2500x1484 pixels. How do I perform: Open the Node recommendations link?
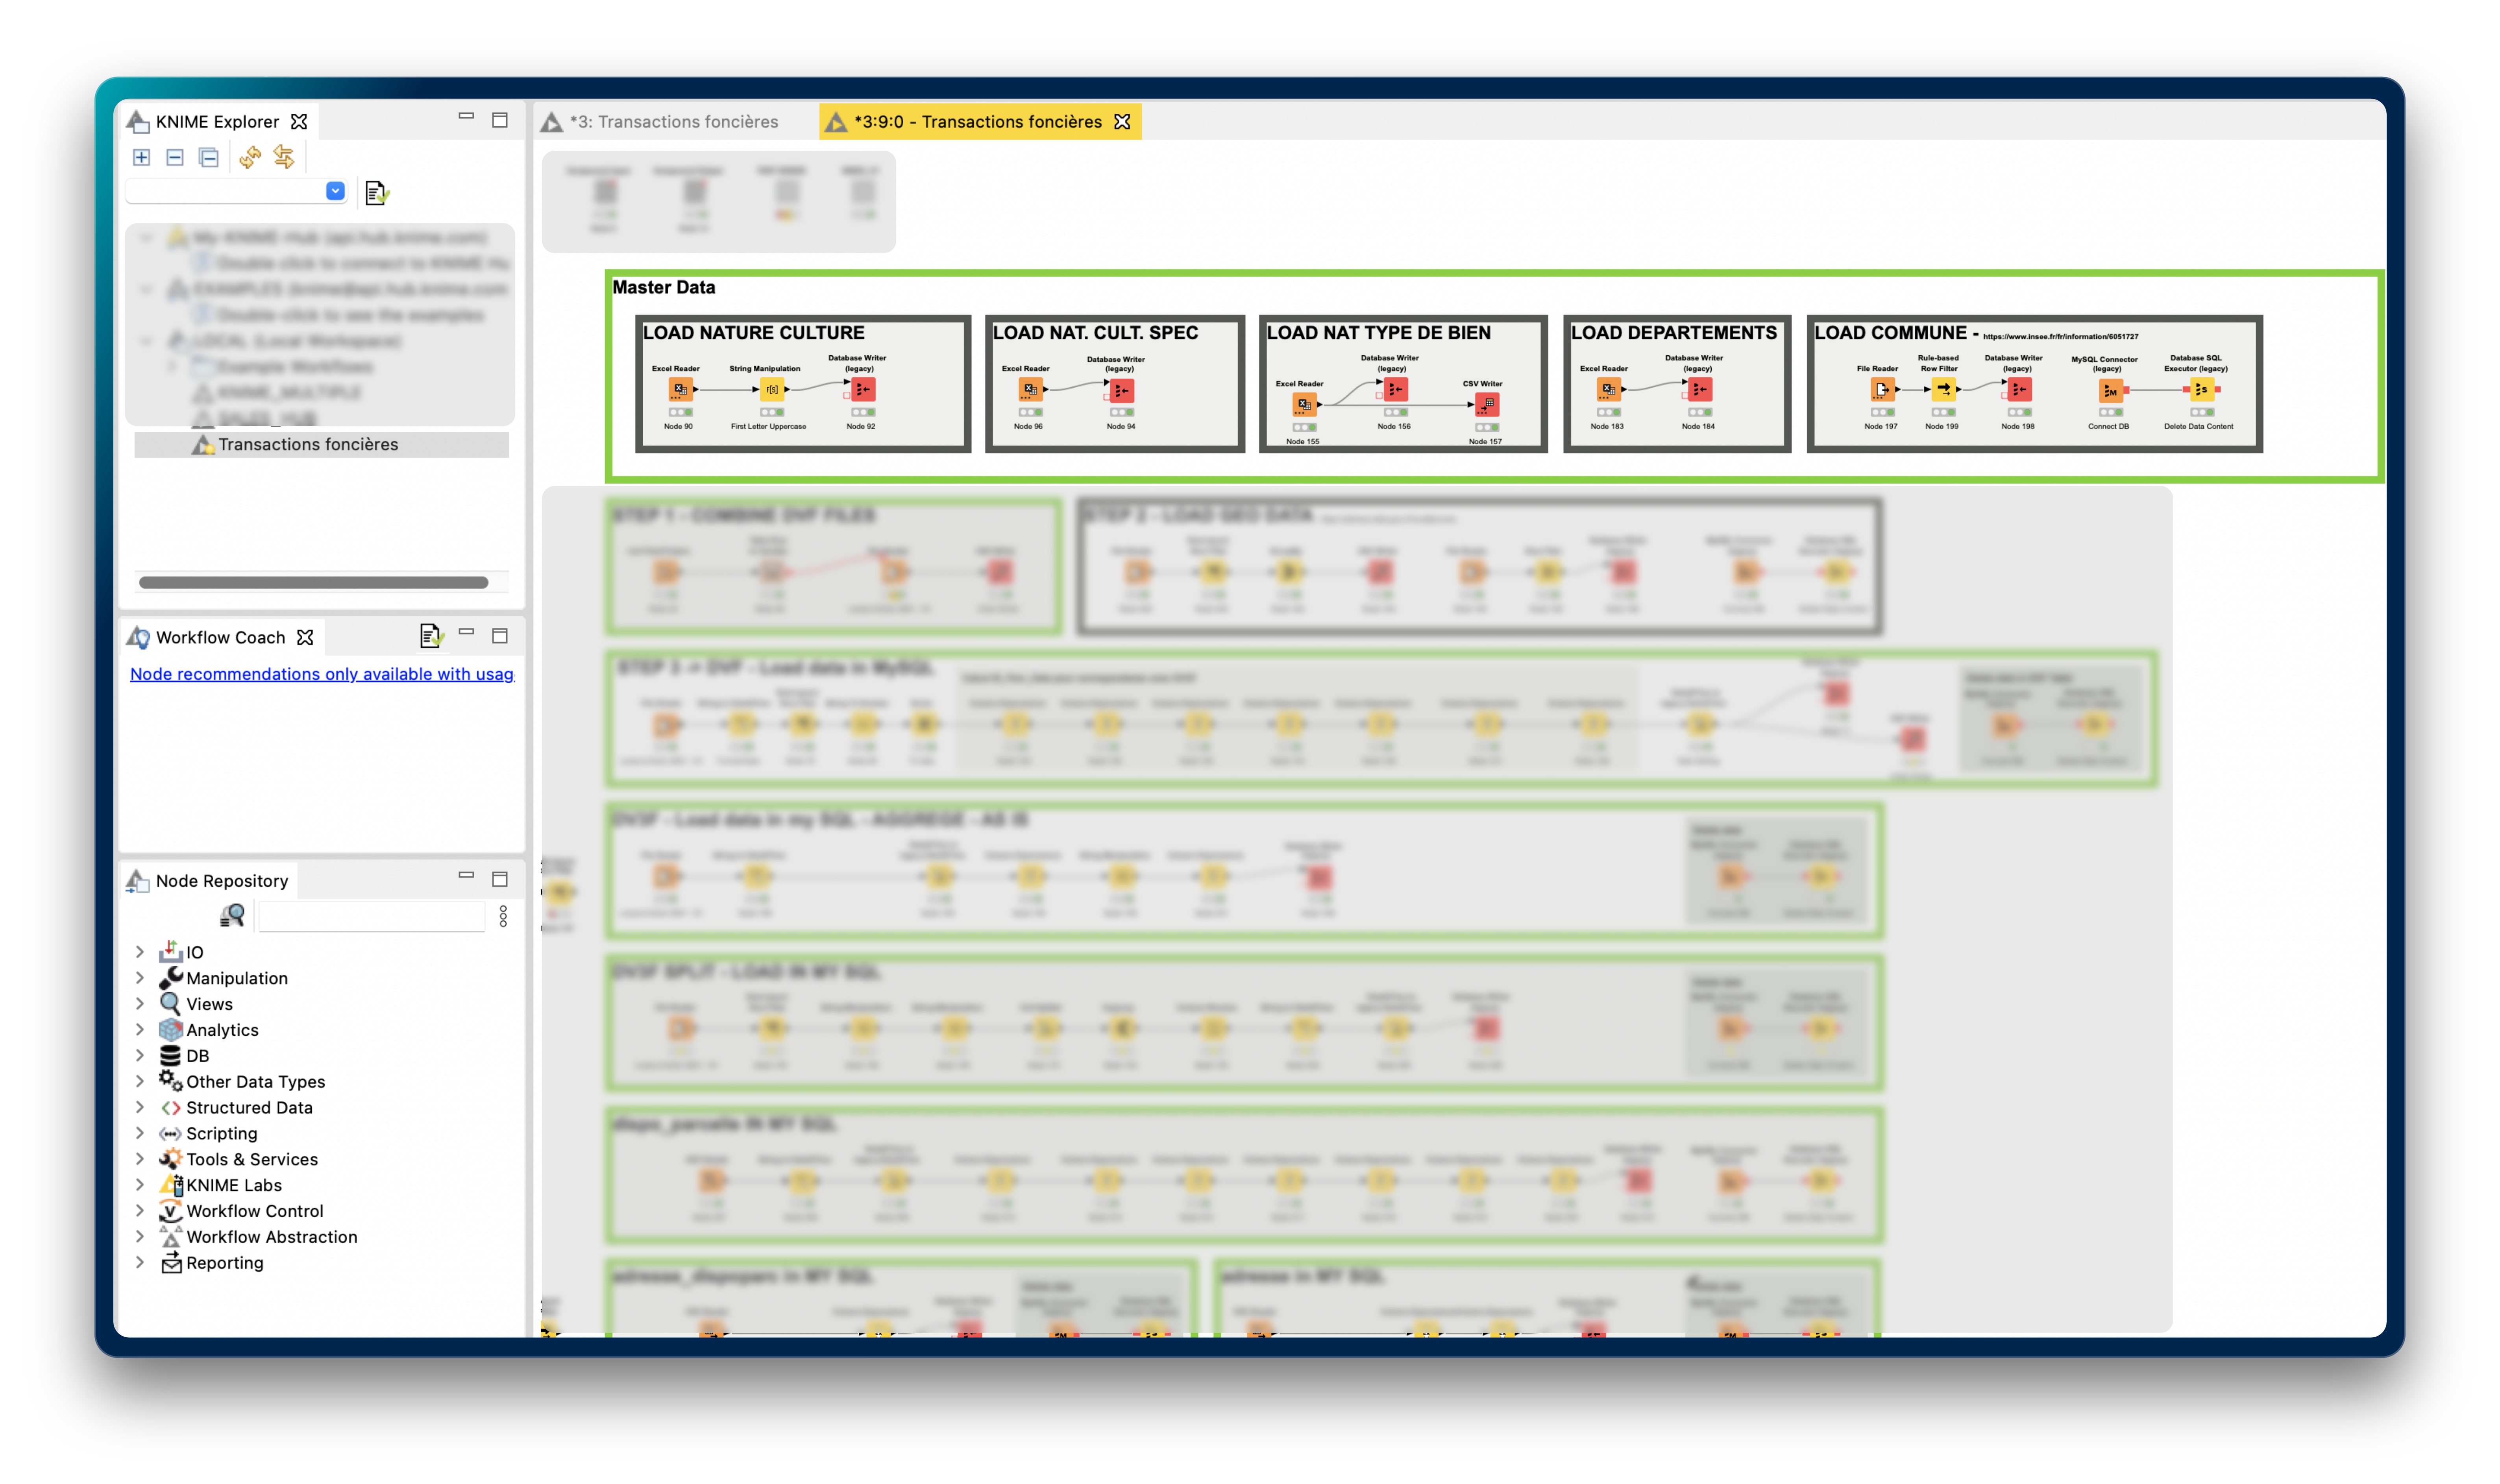(322, 674)
